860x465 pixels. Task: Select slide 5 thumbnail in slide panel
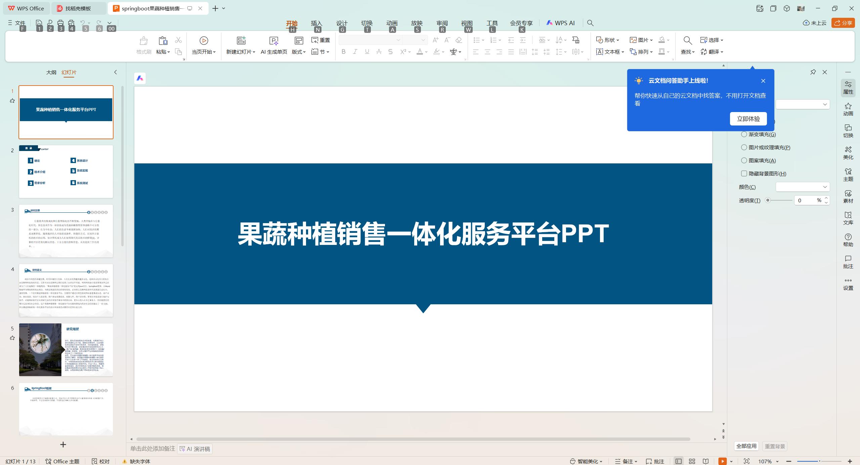click(66, 350)
